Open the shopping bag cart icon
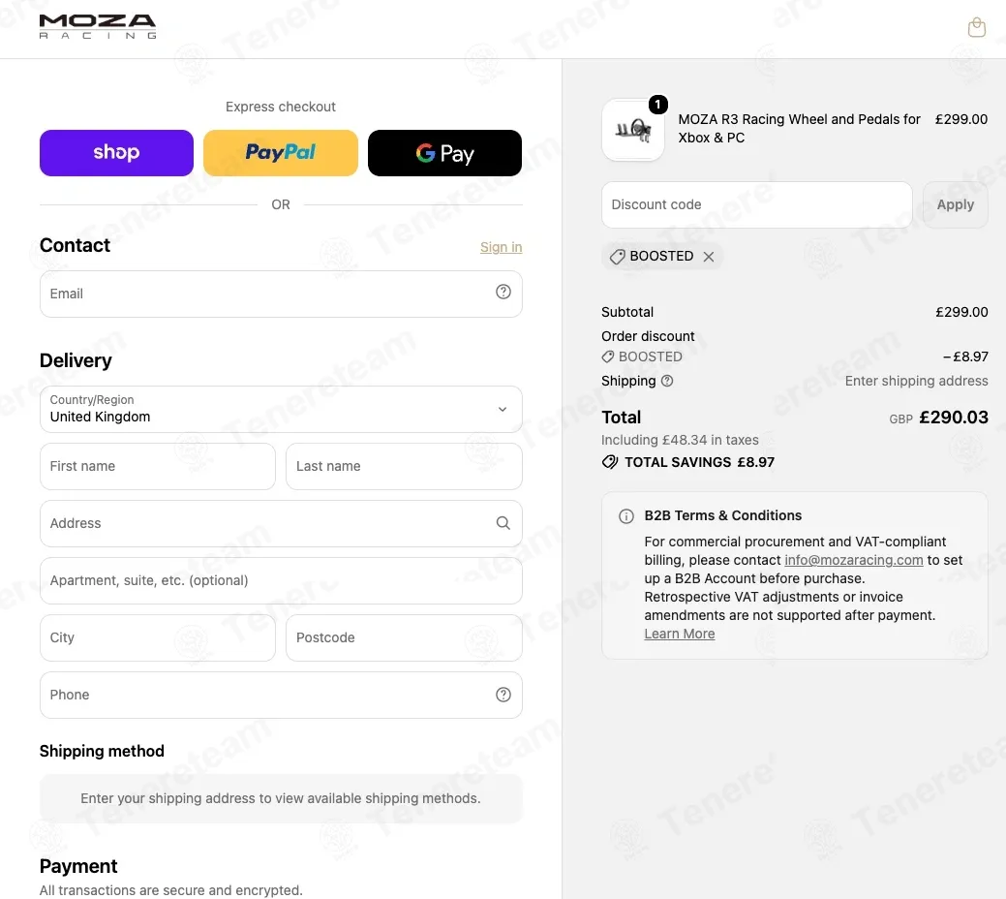This screenshot has height=899, width=1006. coord(977,28)
